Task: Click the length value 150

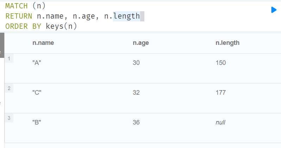Action: coord(220,63)
